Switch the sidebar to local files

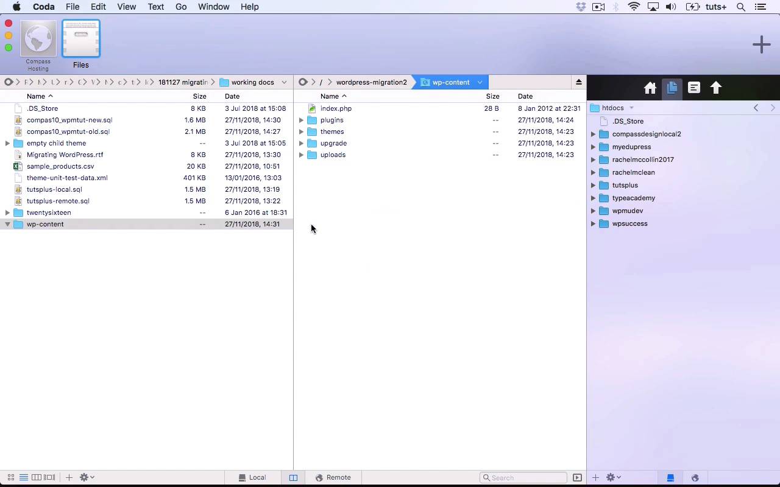point(670,477)
